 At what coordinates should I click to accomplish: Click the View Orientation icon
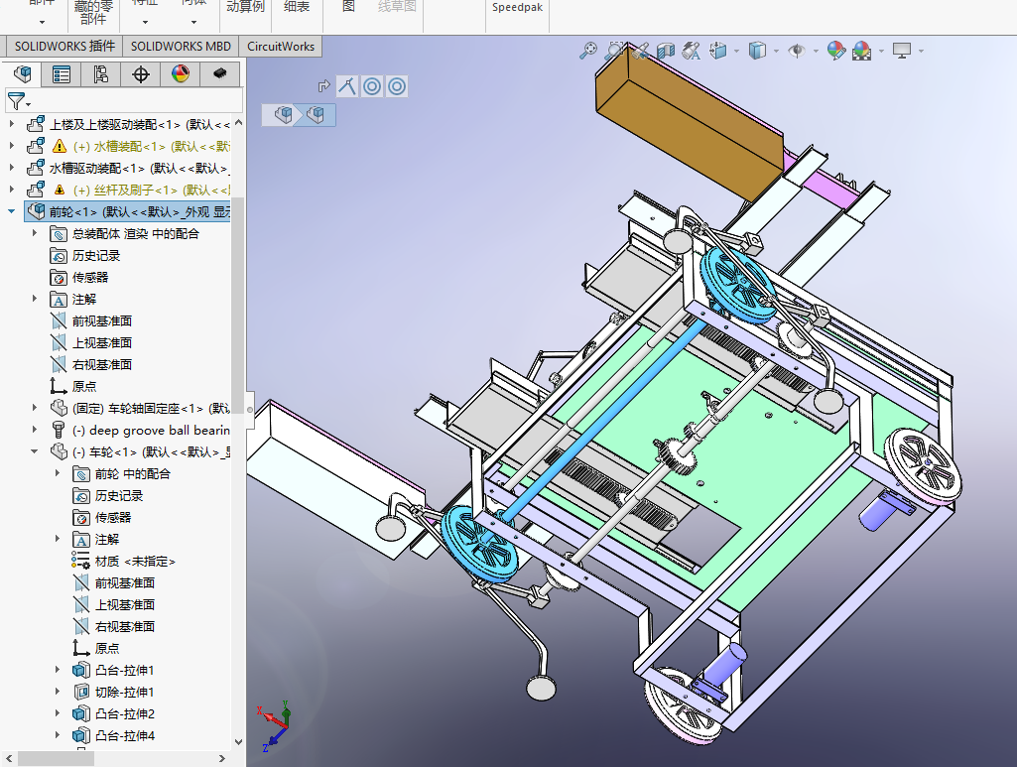click(x=718, y=51)
